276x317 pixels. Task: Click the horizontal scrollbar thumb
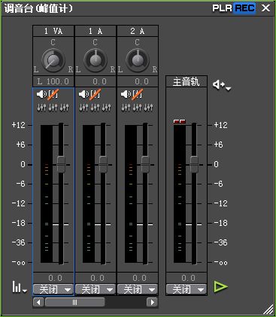tap(74, 302)
